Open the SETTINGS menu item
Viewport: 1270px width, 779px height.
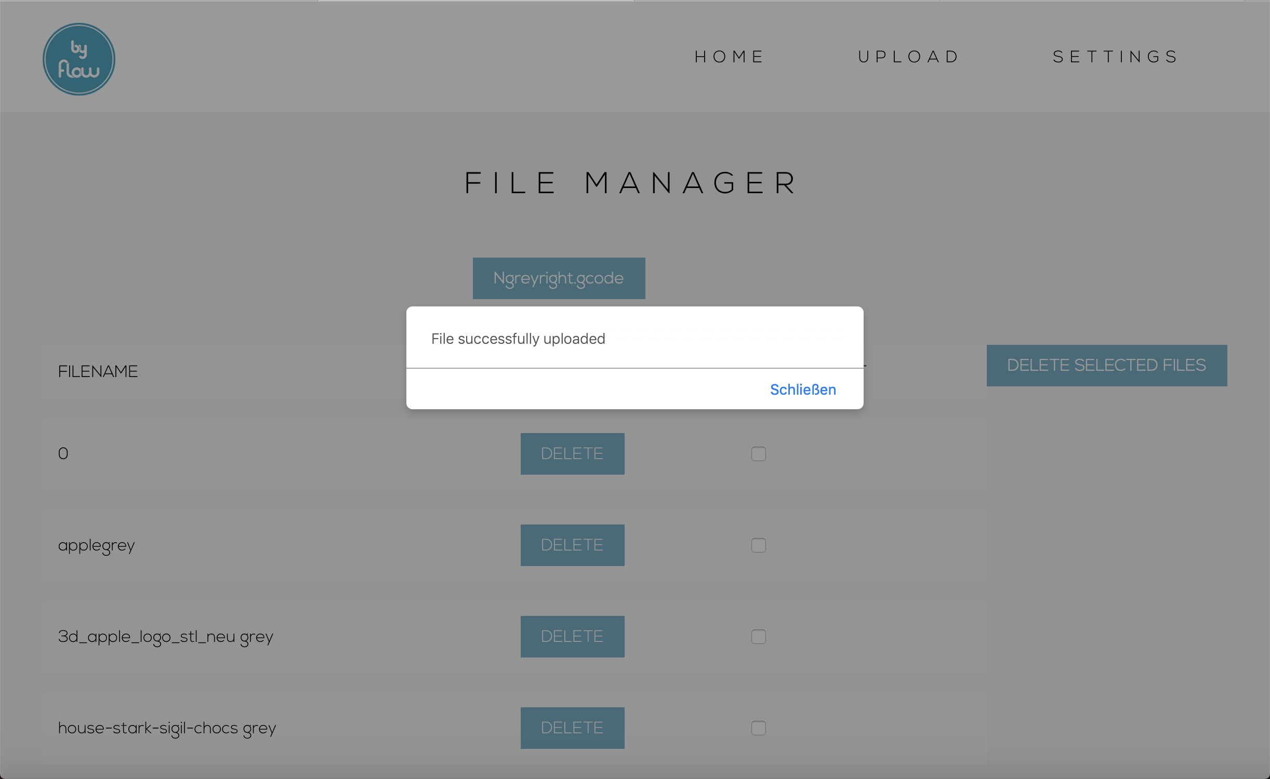[1116, 57]
